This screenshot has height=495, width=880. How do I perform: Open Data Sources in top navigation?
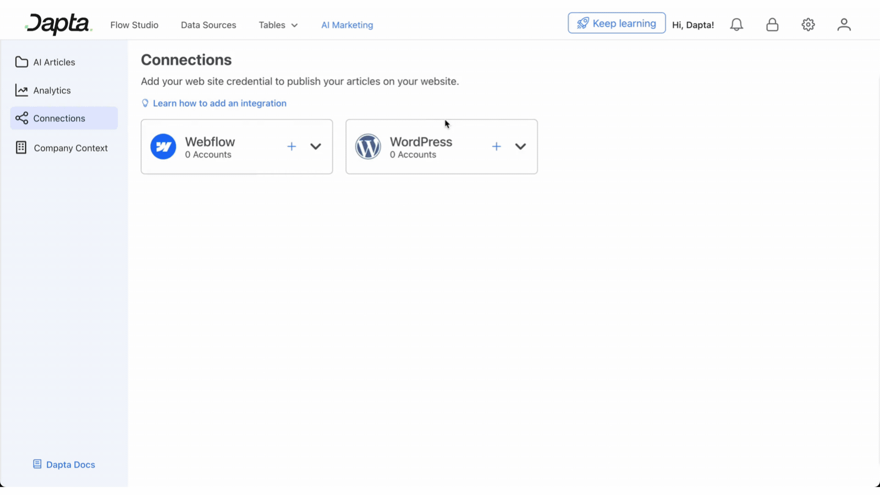209,25
